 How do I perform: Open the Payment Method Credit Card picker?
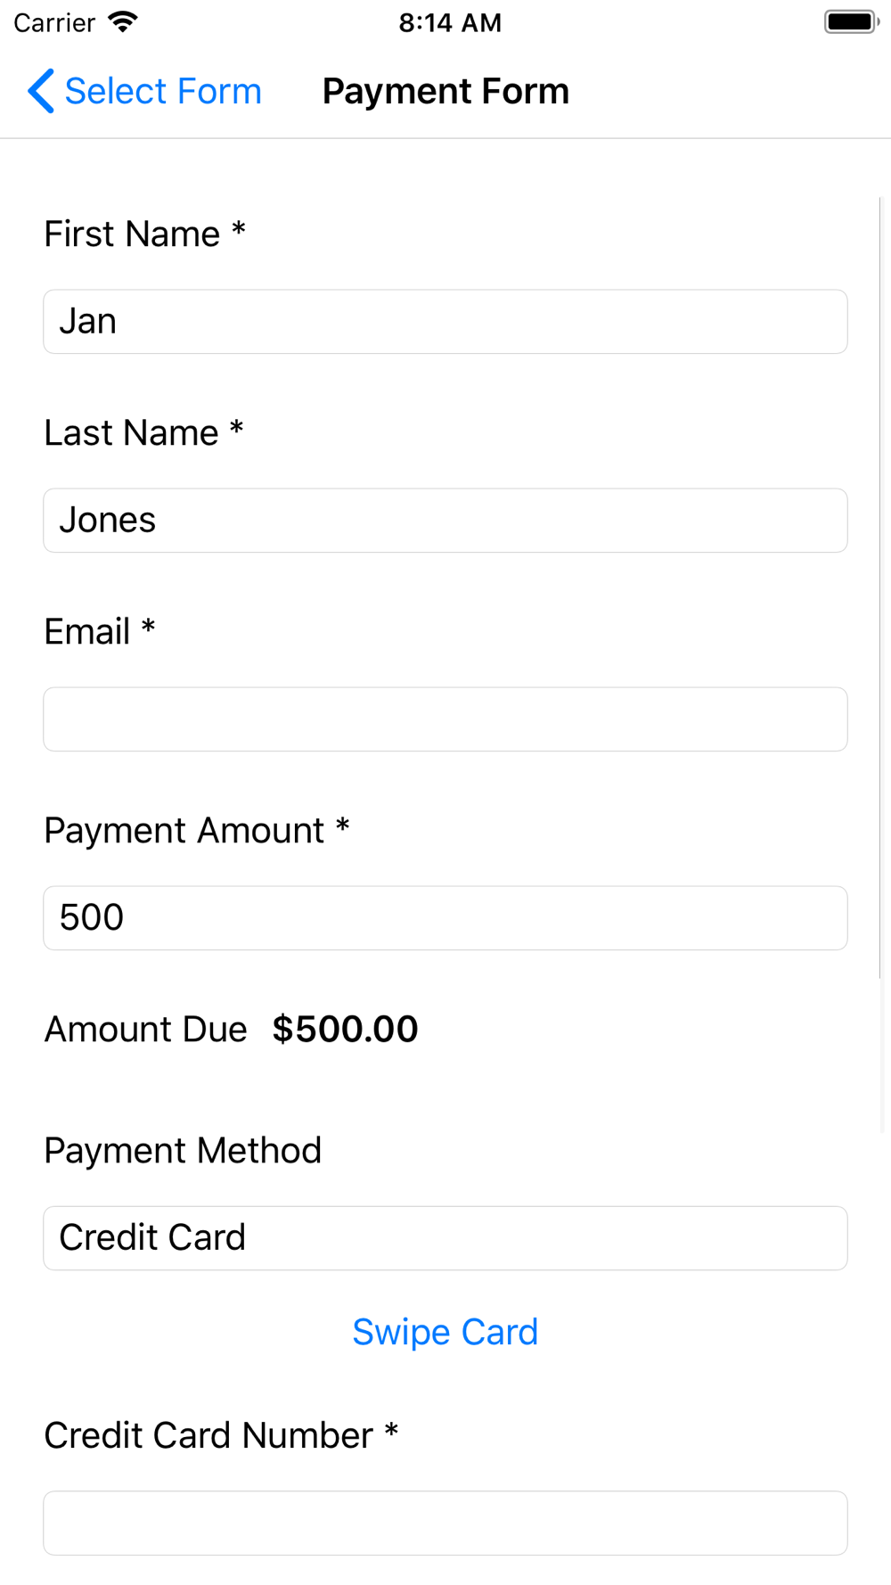(x=445, y=1238)
